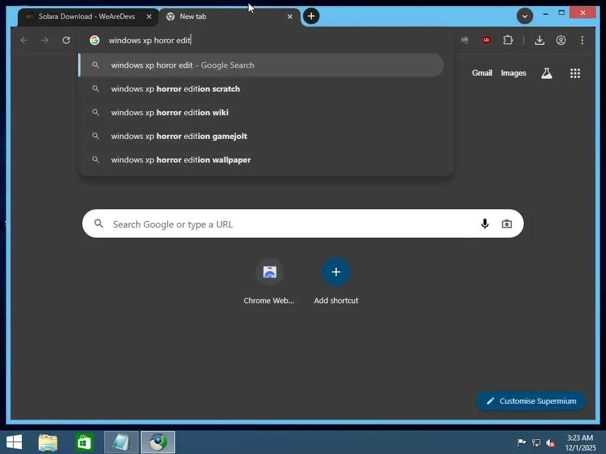Open the uBlock Origin extension icon
This screenshot has height=454, width=606.
point(486,40)
